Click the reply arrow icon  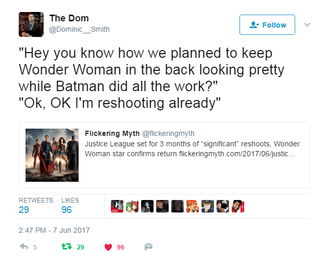[x=23, y=247]
